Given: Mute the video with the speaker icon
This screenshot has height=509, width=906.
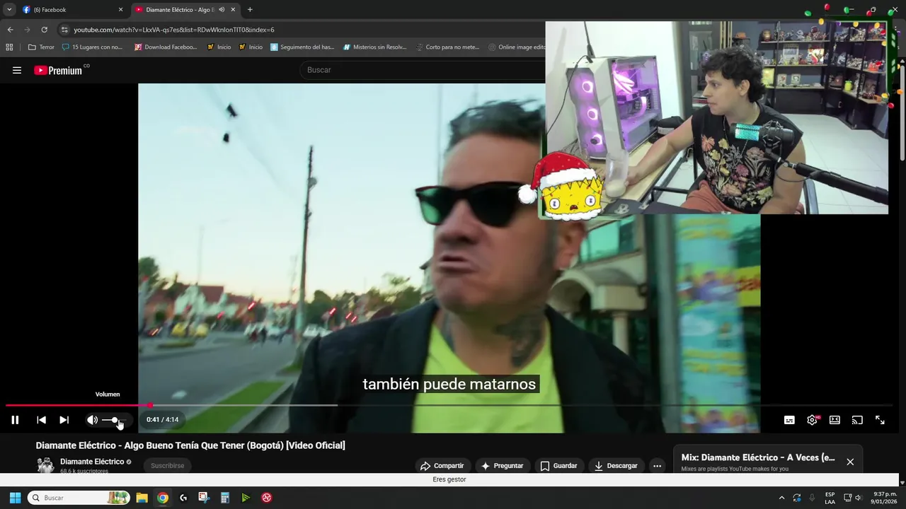Looking at the screenshot, I should click(92, 420).
